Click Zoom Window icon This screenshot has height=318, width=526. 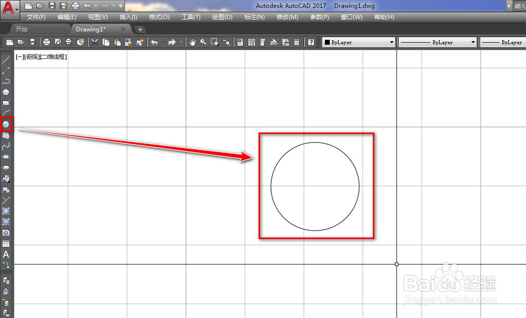215,42
